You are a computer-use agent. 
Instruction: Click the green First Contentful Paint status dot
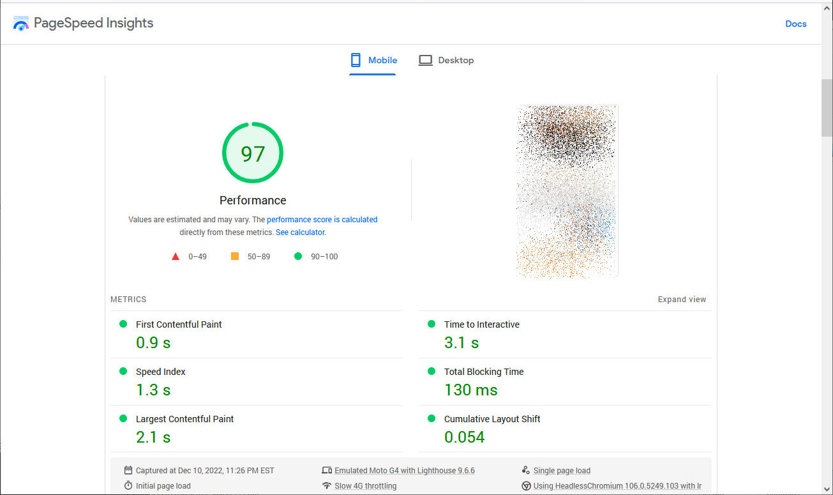click(123, 324)
